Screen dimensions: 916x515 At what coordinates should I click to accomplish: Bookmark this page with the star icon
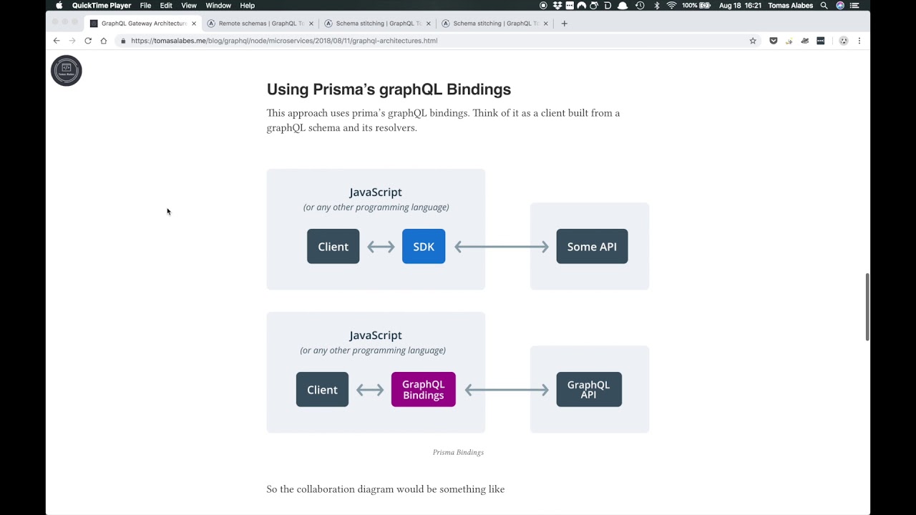point(753,41)
